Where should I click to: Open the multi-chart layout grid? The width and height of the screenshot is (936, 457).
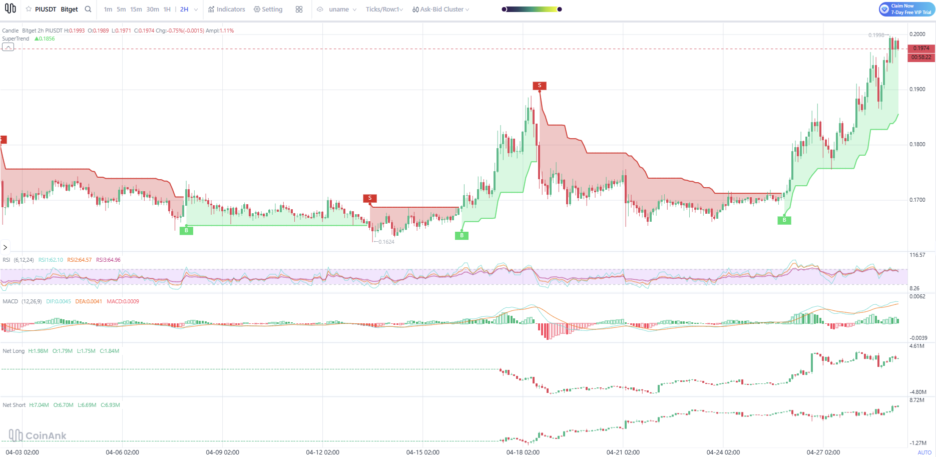[299, 9]
